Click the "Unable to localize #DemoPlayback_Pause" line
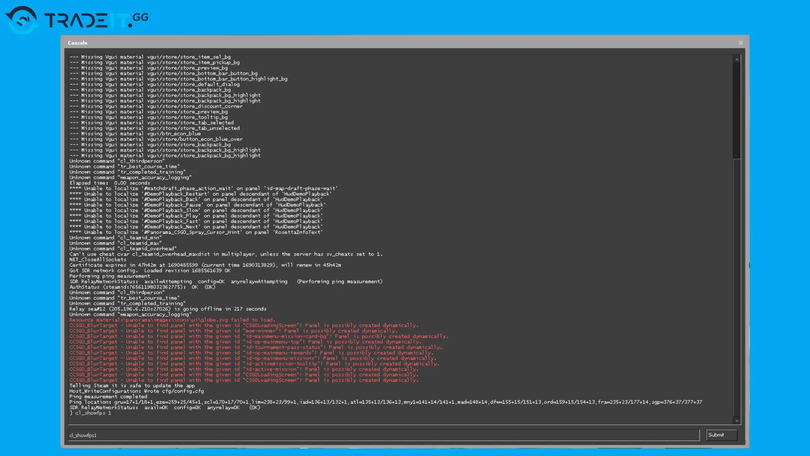 [197, 205]
